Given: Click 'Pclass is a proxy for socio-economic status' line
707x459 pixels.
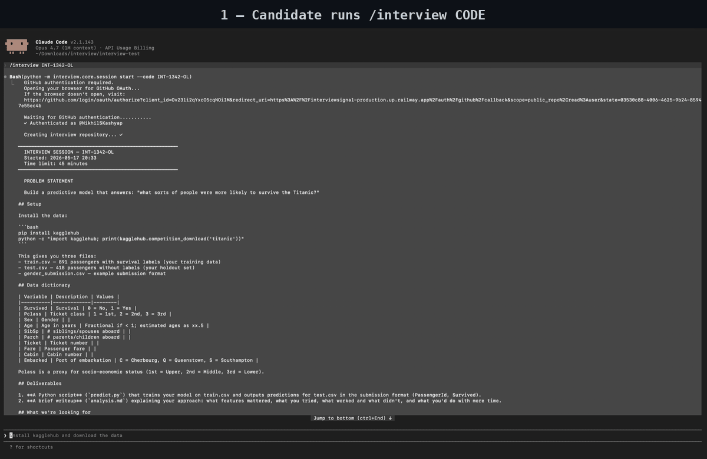Looking at the screenshot, I should click(x=141, y=372).
